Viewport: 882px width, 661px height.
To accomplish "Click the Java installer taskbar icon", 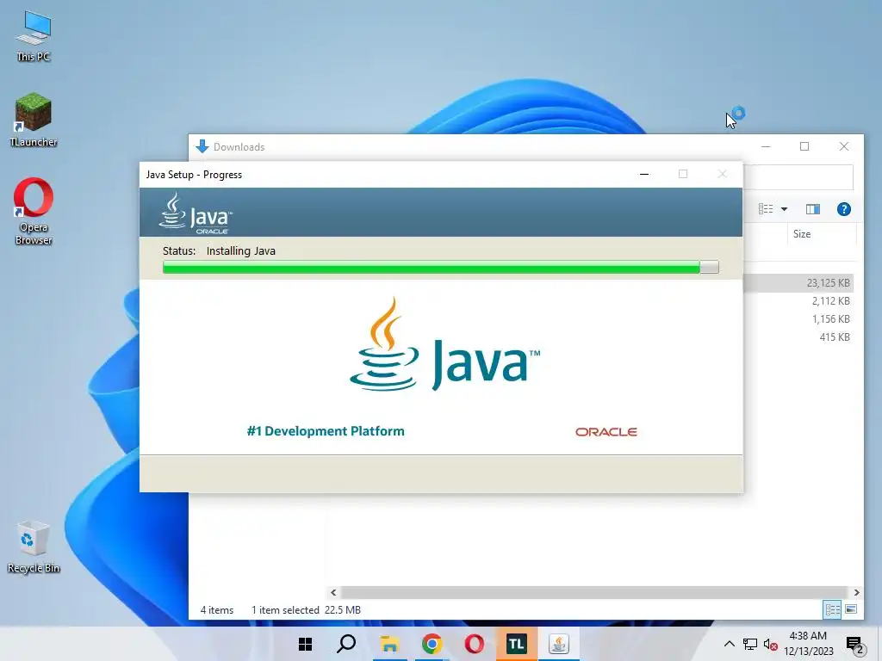I will point(558,644).
